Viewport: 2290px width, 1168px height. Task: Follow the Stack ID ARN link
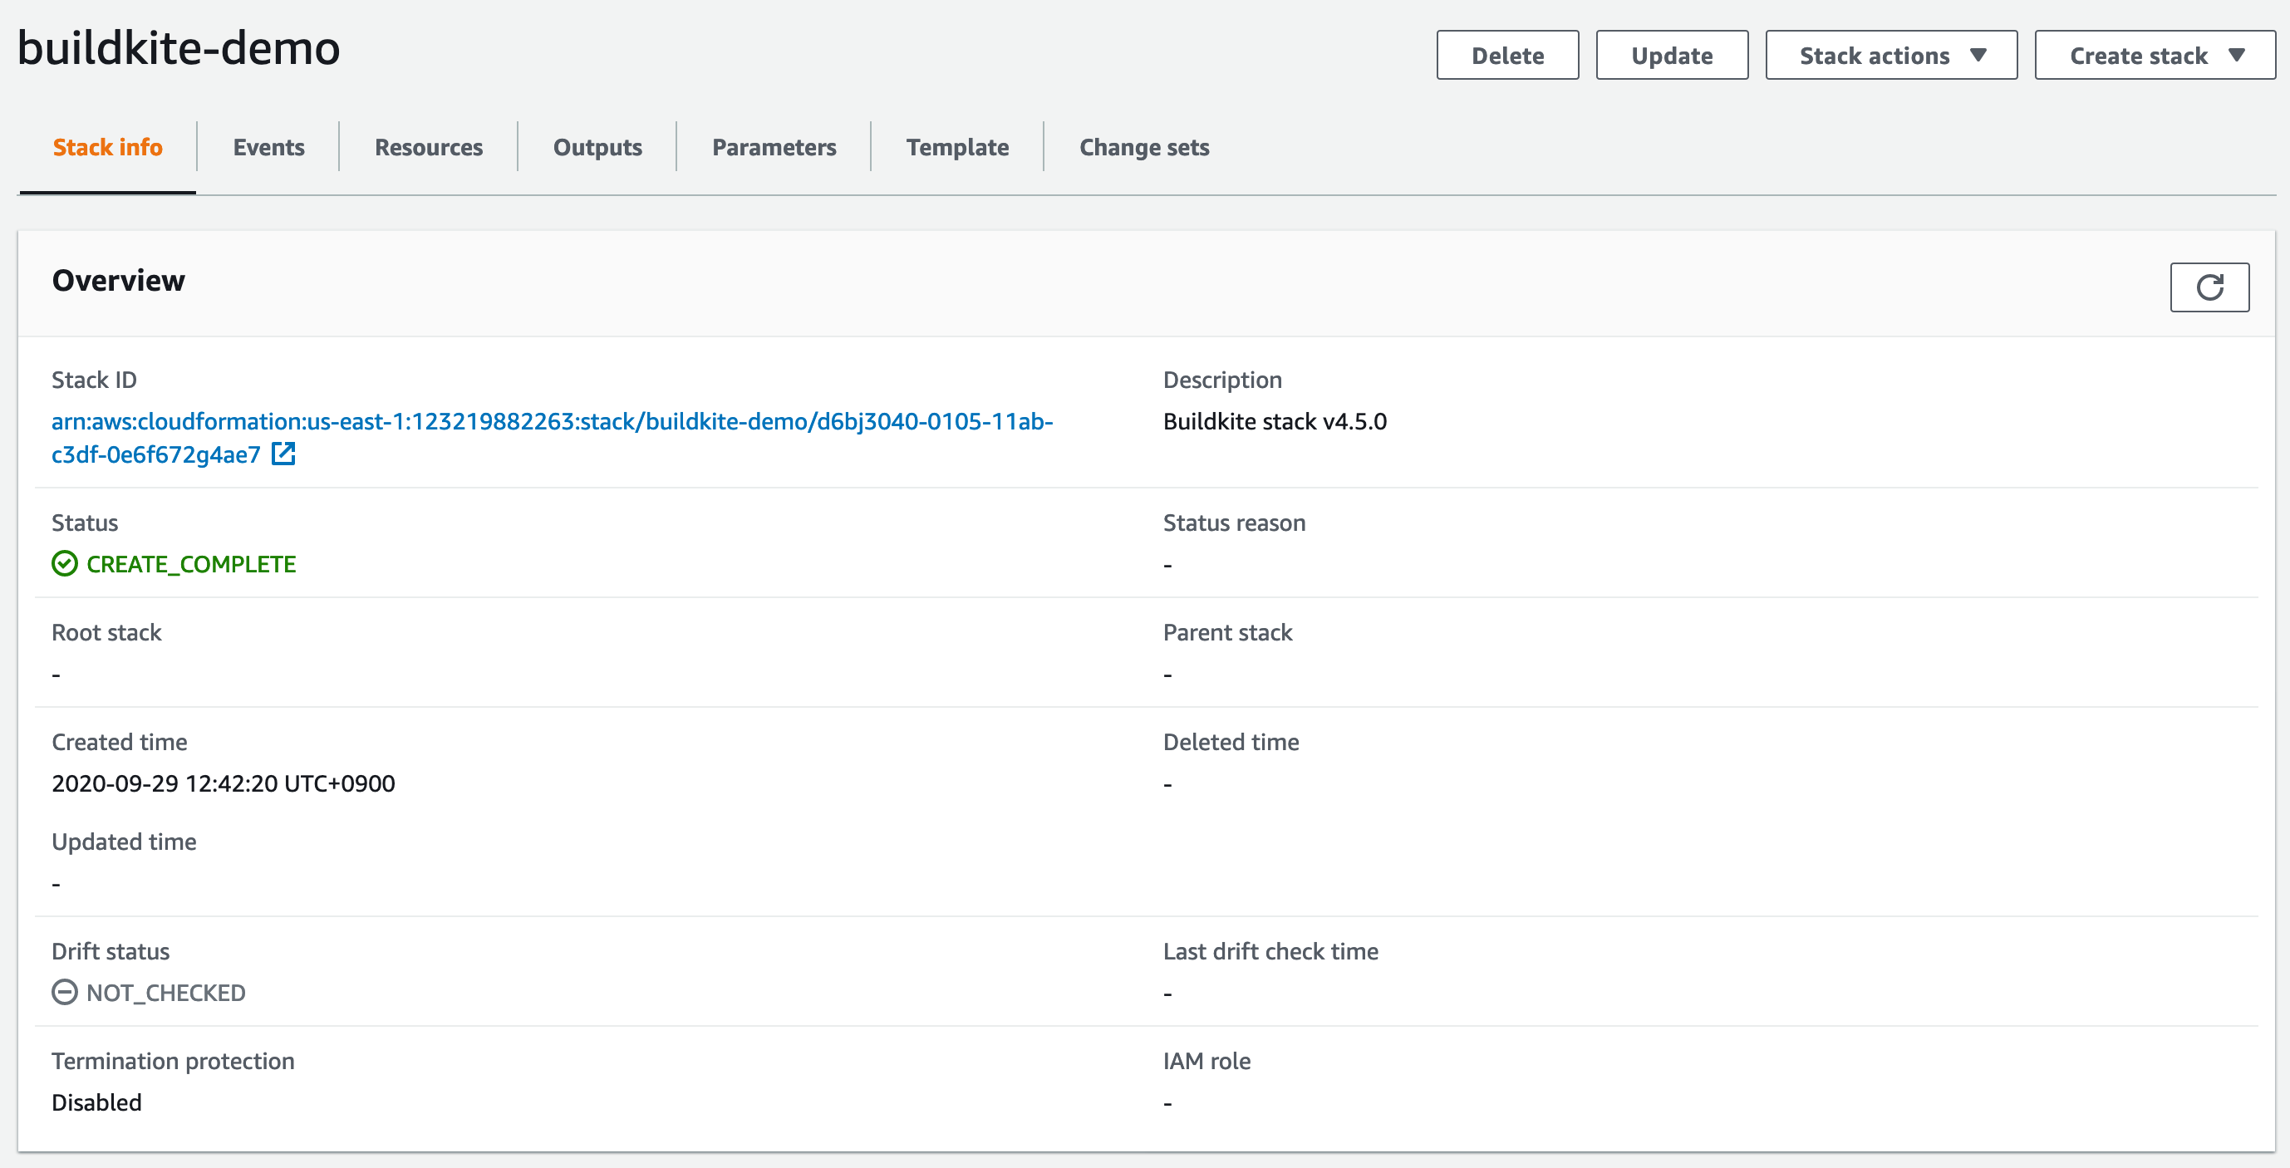pyautogui.click(x=551, y=422)
